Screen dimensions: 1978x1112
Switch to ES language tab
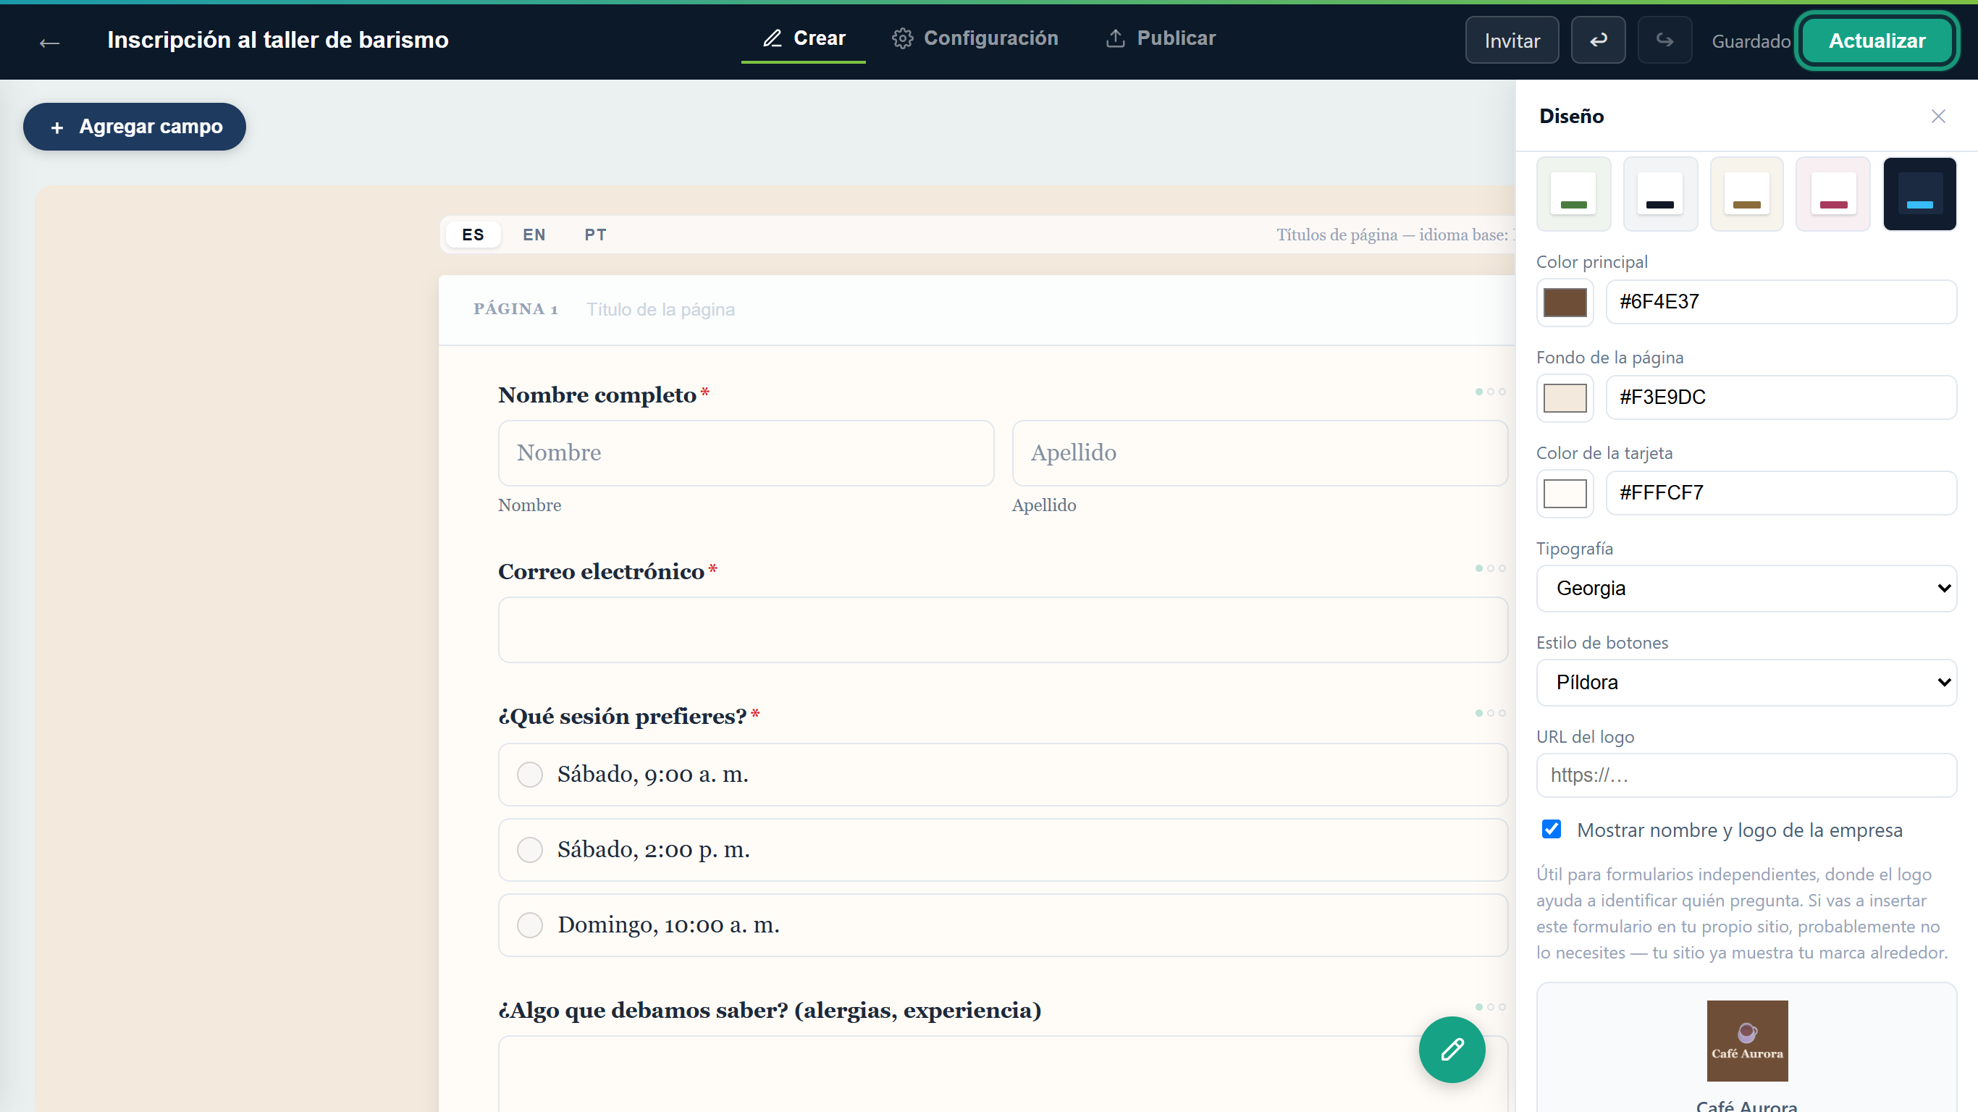[473, 235]
